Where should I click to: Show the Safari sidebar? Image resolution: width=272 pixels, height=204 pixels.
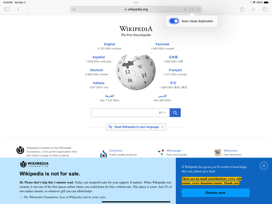(7, 9)
